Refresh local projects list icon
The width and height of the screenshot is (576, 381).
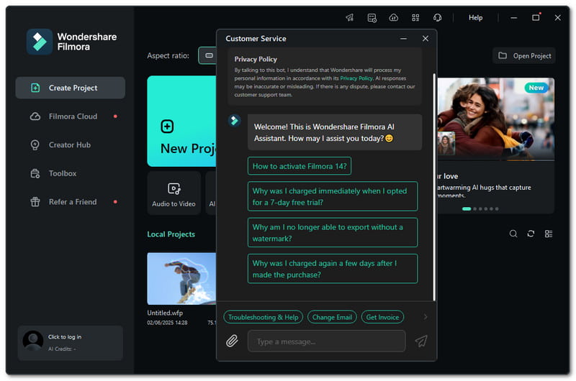pyautogui.click(x=531, y=234)
